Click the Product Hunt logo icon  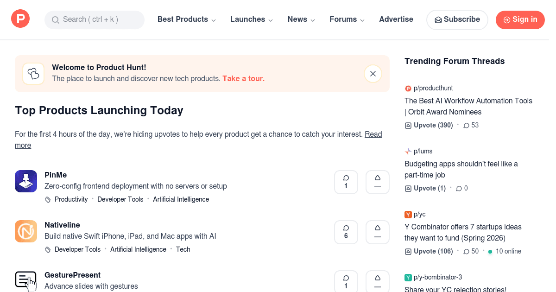[x=20, y=19]
